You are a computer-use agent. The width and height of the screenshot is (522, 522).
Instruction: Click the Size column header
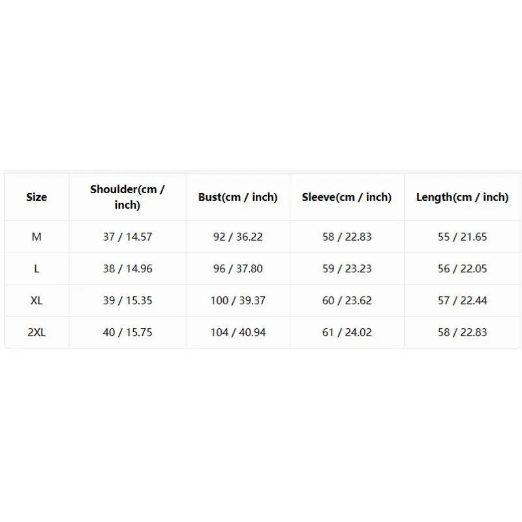pyautogui.click(x=37, y=197)
